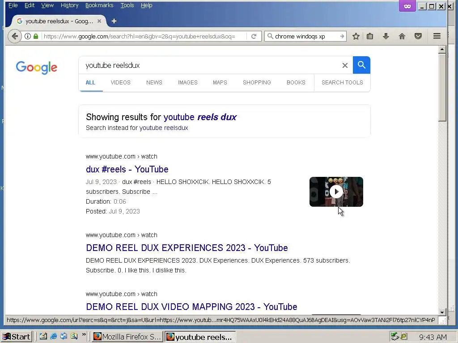Show site information via the info icon
This screenshot has width=458, height=343.
pos(28,36)
